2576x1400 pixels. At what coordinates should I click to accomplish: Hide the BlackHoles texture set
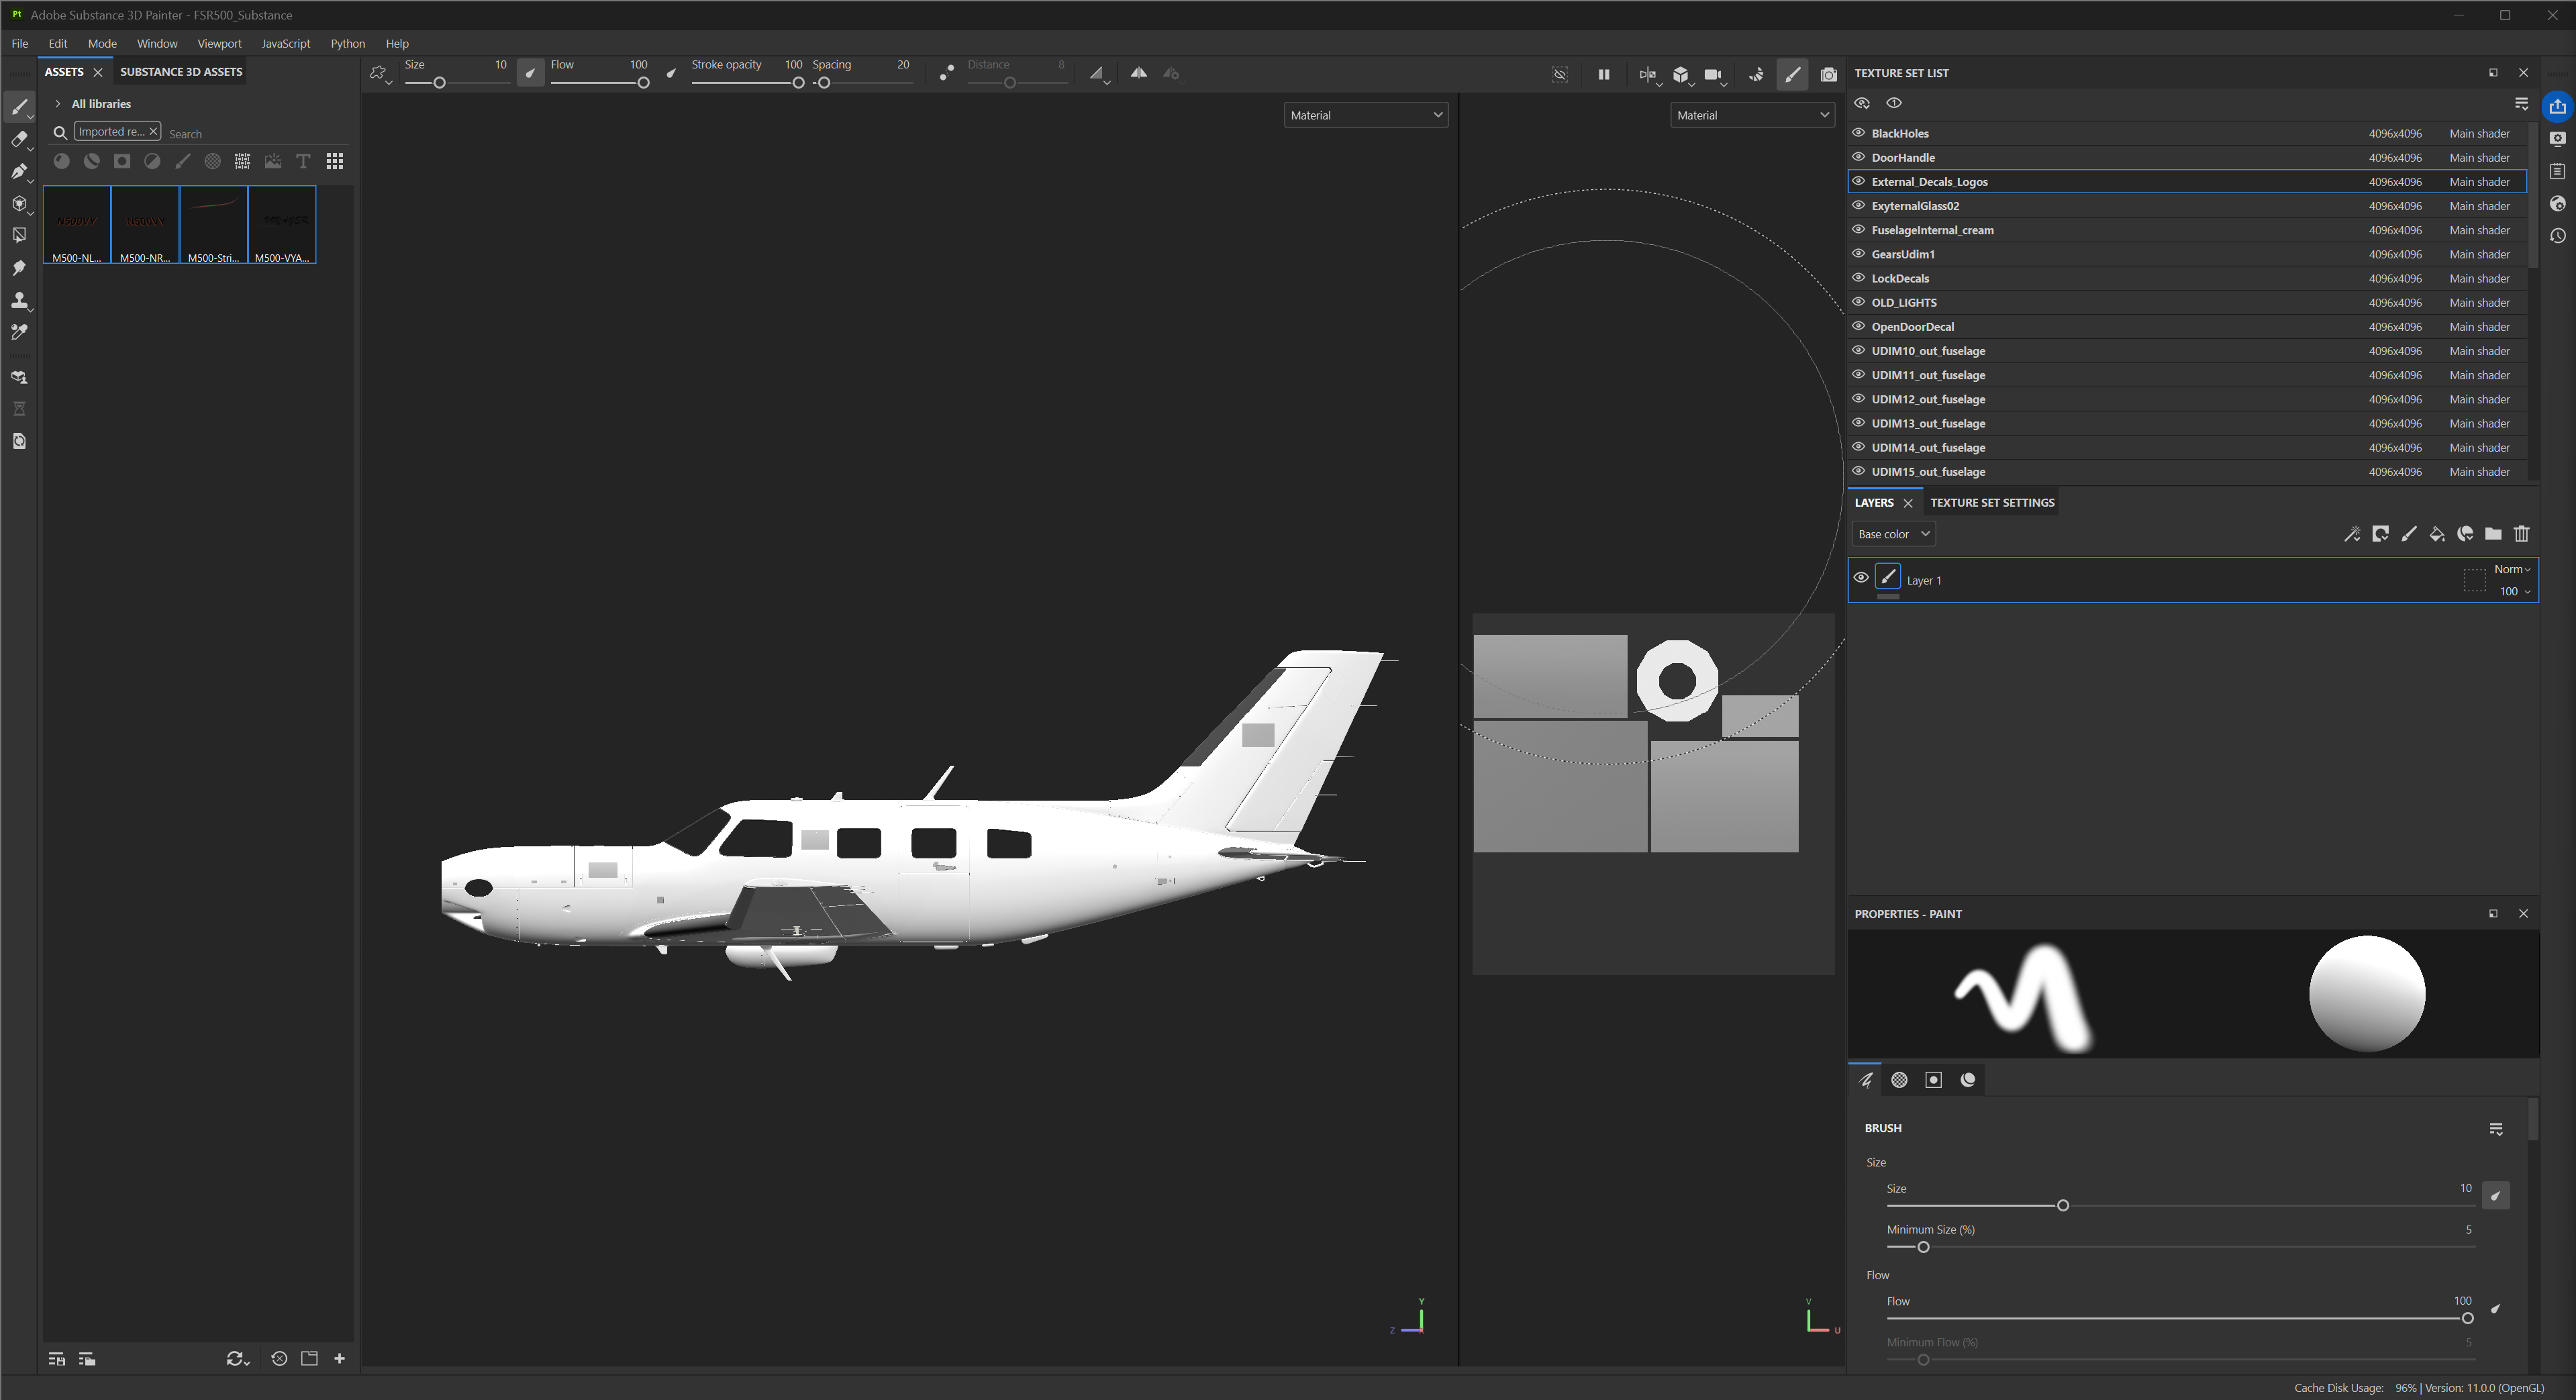pyautogui.click(x=1859, y=133)
